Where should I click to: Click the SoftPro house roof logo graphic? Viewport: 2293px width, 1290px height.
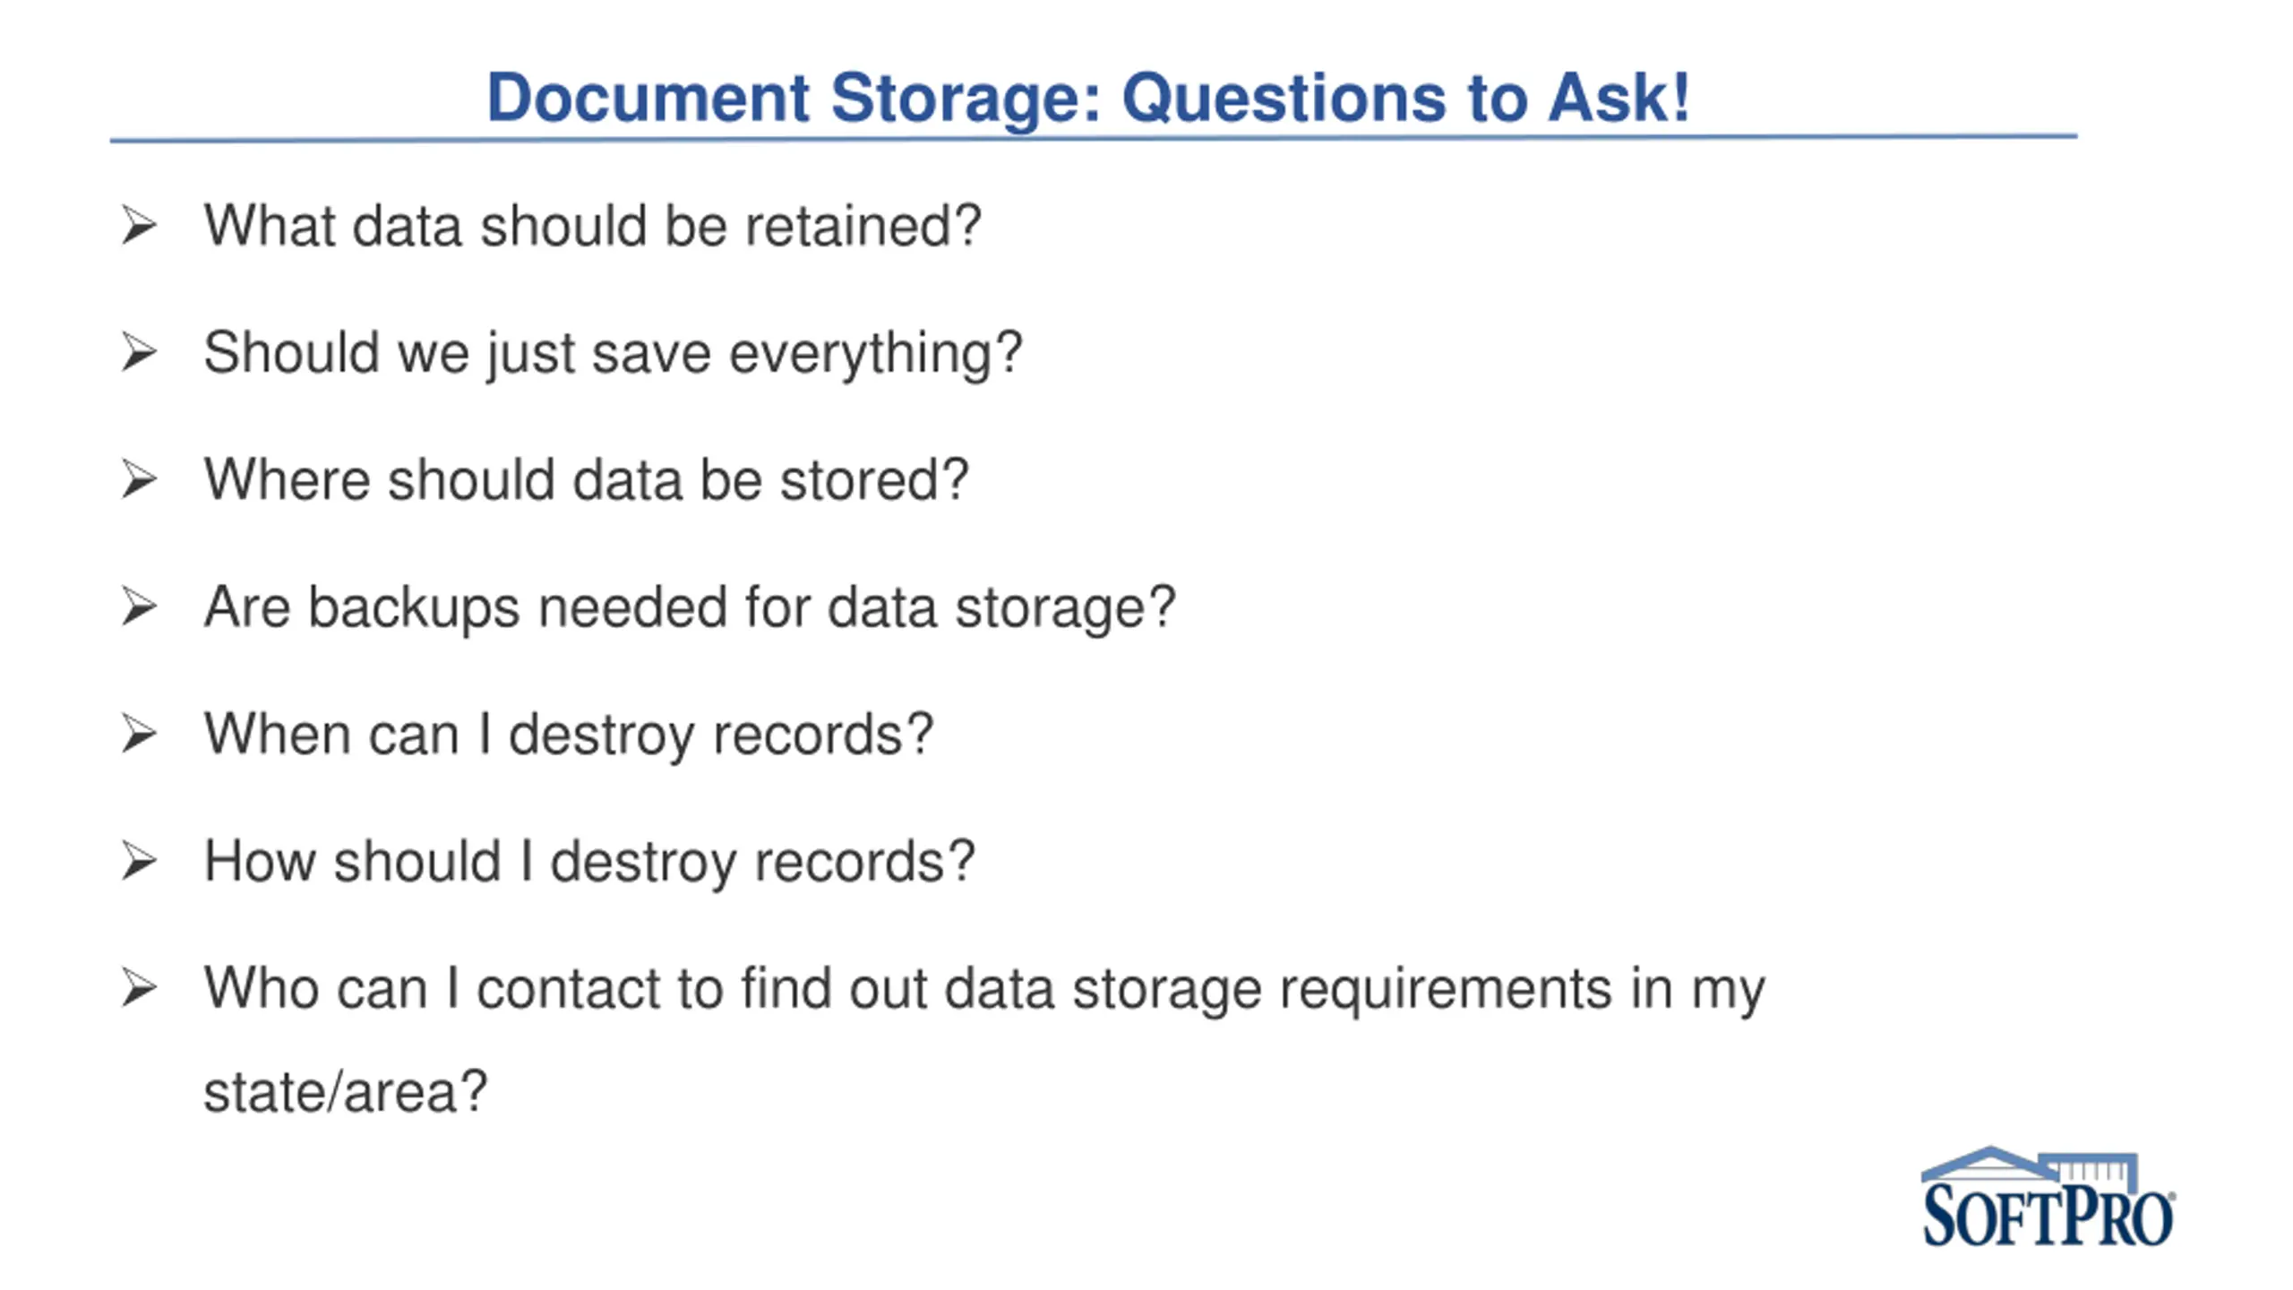[x=2028, y=1165]
